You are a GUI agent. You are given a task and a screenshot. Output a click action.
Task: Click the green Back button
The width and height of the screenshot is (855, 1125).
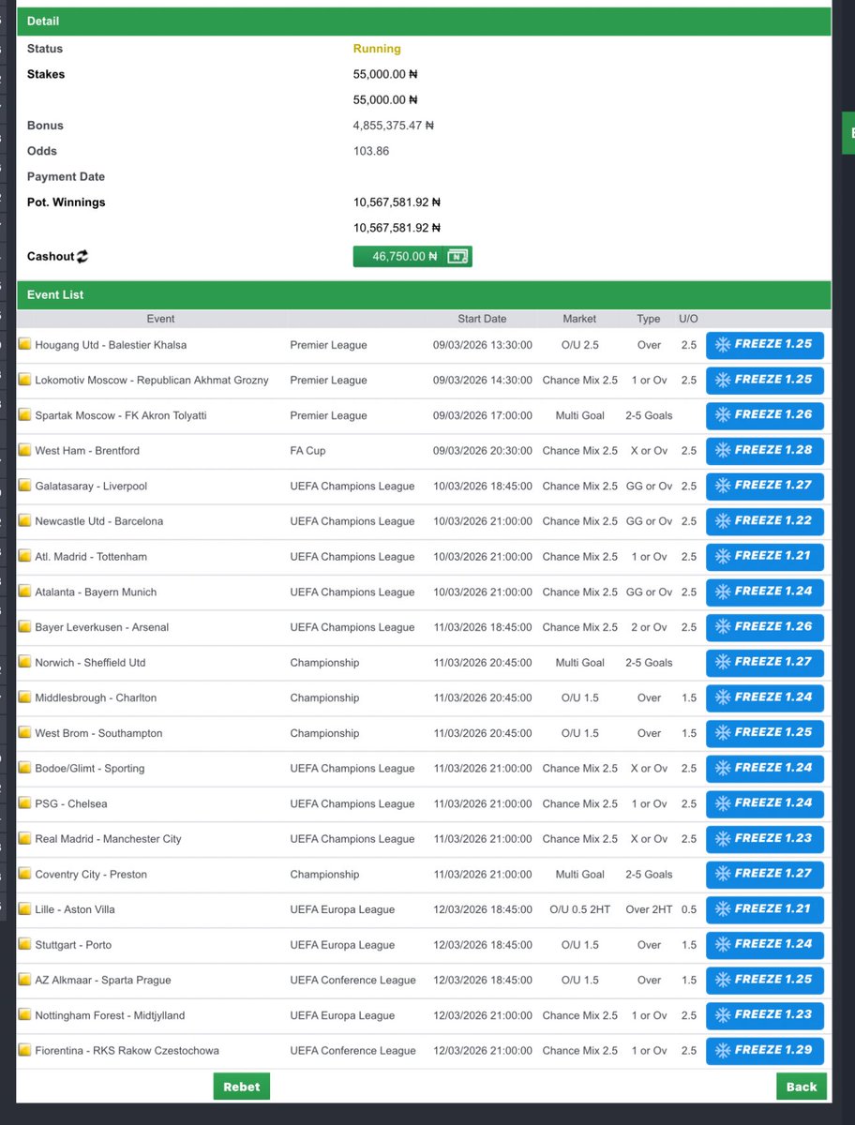802,1087
